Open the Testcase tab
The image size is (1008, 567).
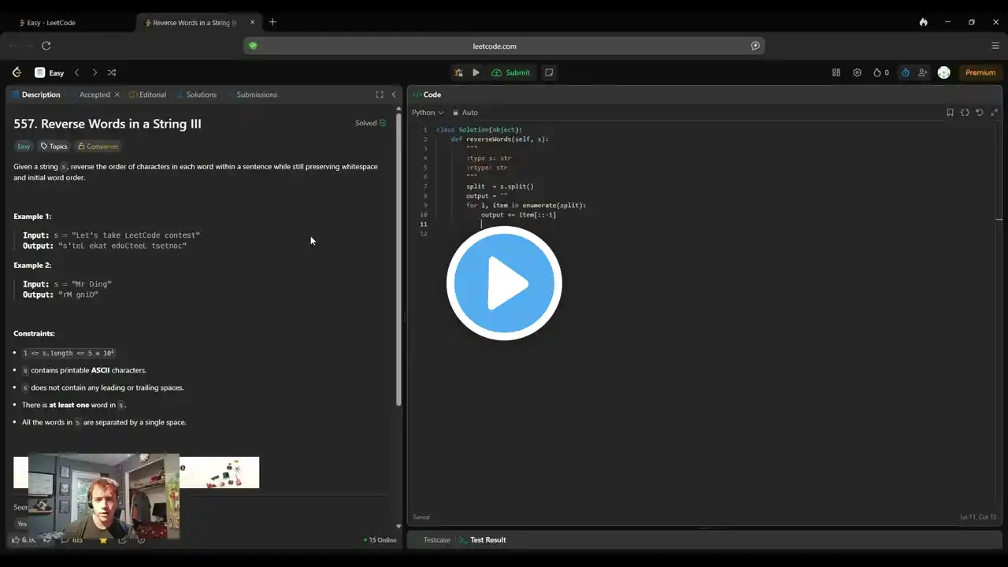(432, 540)
